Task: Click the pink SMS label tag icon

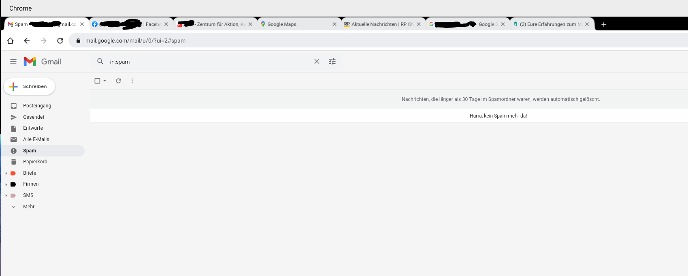Action: tap(13, 195)
